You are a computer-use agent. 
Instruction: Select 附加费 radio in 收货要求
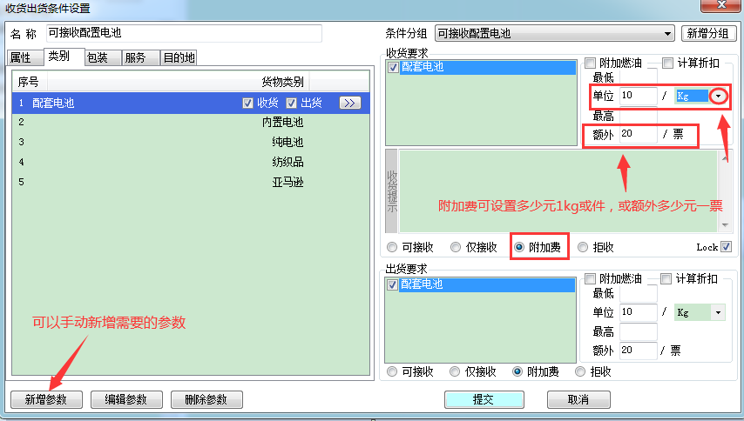519,247
